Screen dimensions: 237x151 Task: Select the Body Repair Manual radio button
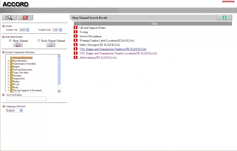[39, 41]
